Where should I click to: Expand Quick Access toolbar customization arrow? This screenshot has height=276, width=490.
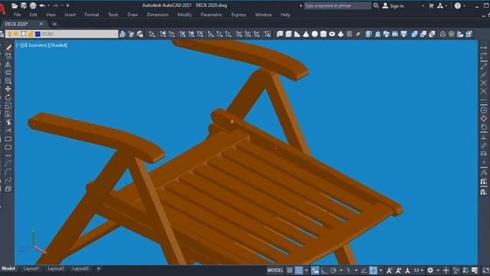point(68,5)
